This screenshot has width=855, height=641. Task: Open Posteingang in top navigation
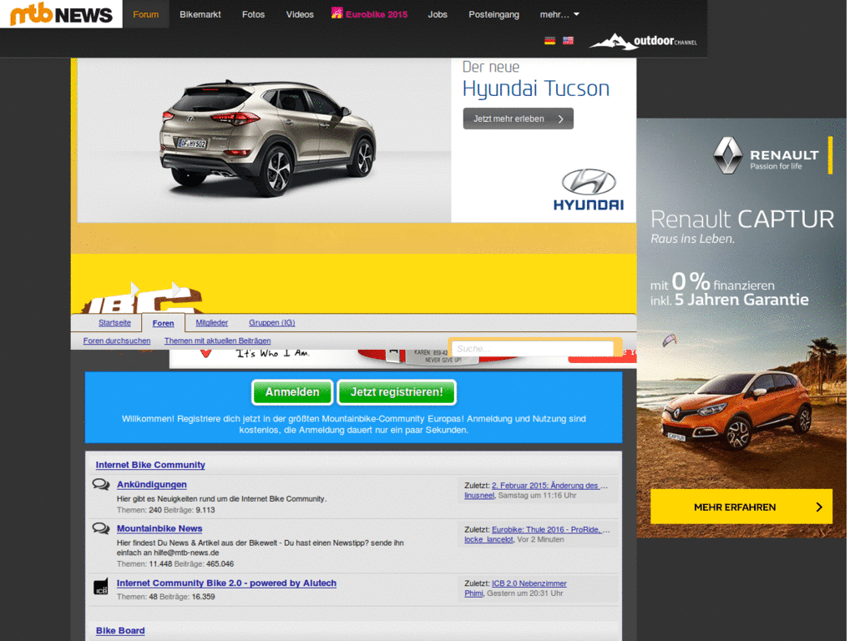point(493,15)
